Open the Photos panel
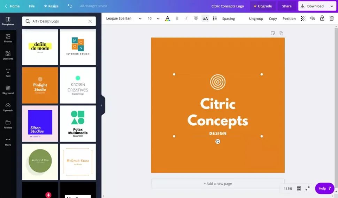 [8, 38]
